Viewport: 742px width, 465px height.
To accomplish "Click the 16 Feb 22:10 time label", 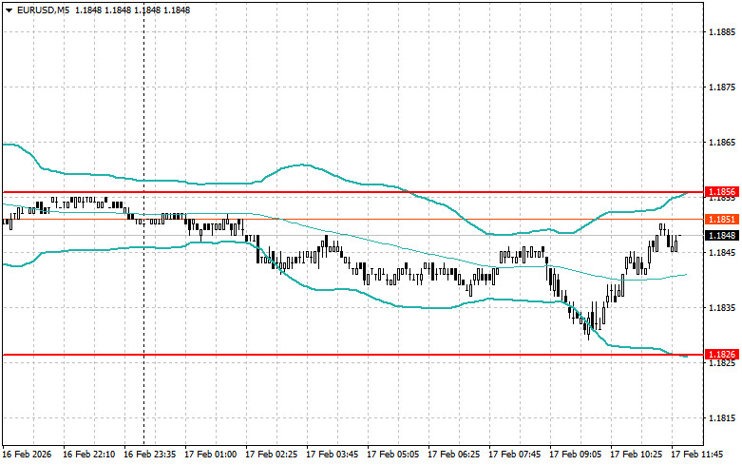I will pos(88,455).
